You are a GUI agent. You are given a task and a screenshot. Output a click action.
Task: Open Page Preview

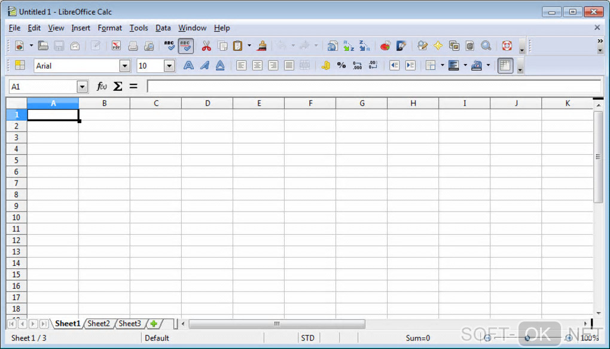(149, 46)
